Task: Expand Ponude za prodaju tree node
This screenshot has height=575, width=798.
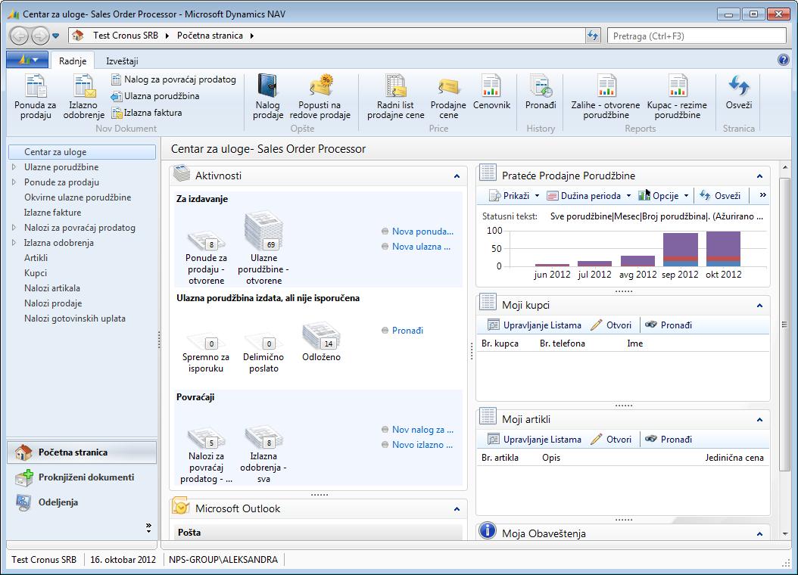Action: click(x=14, y=182)
